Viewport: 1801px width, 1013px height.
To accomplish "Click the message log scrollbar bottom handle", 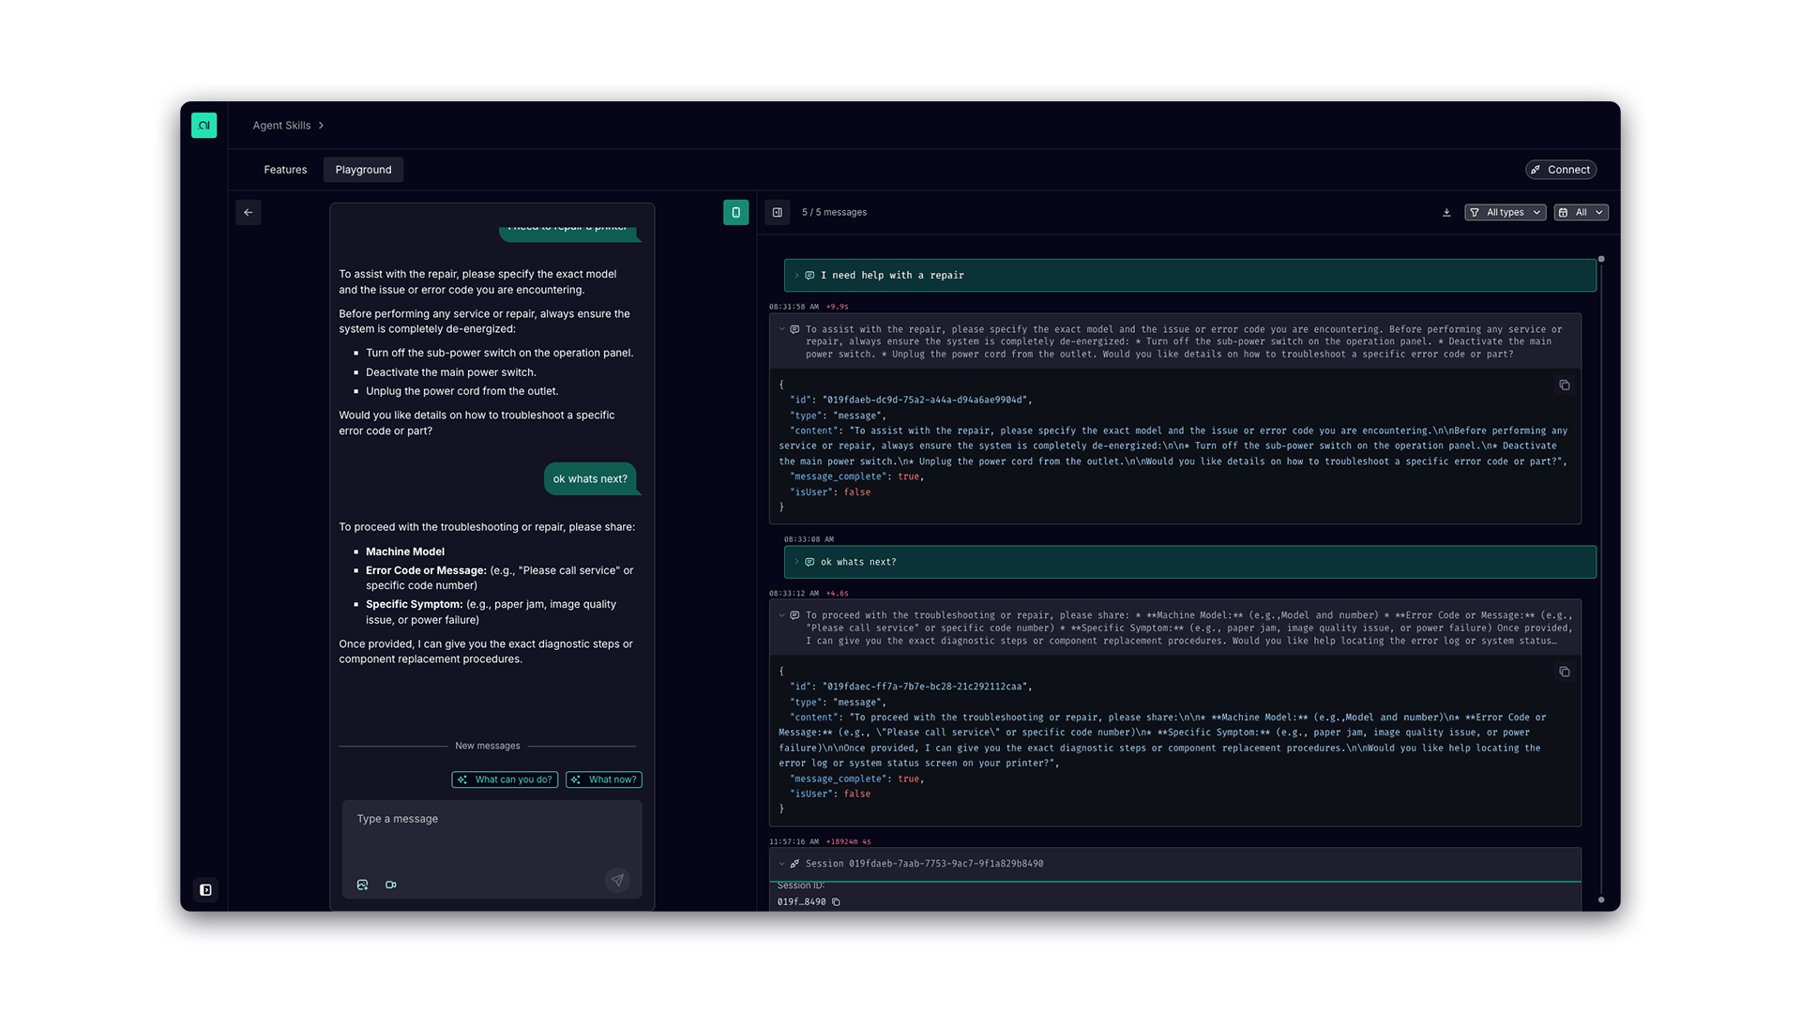I will 1601,900.
